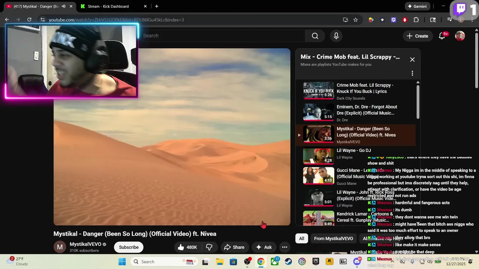Image resolution: width=479 pixels, height=269 pixels.
Task: Open Steam from the taskbar
Action: coord(288,262)
